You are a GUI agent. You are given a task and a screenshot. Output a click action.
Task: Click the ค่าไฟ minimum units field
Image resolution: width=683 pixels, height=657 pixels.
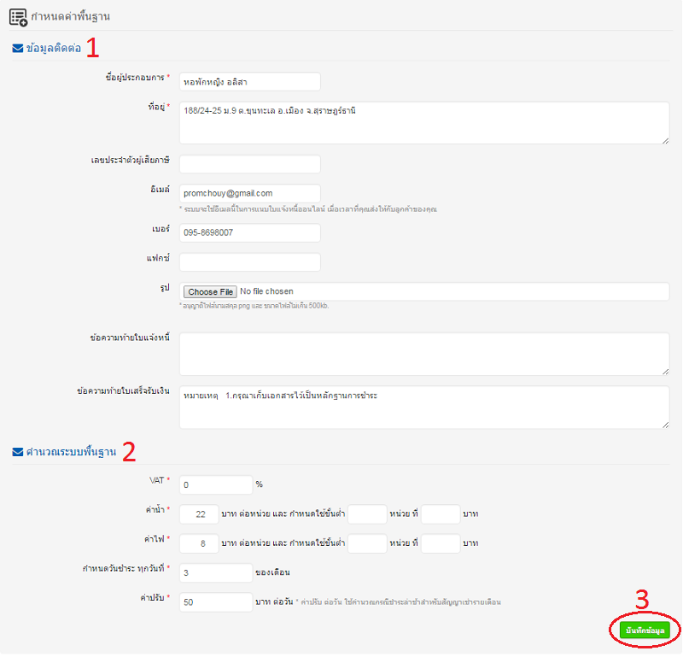367,543
